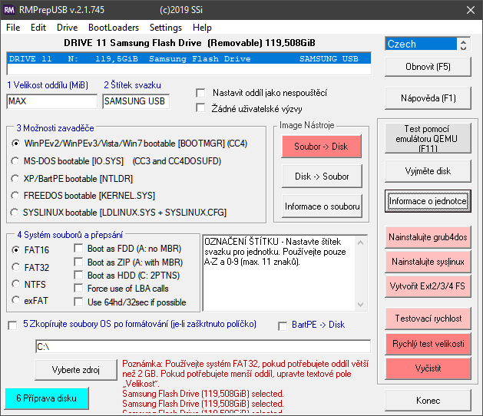The width and height of the screenshot is (483, 416).
Task: Click the RMPrepUSB app icon in title bar
Action: click(9, 10)
